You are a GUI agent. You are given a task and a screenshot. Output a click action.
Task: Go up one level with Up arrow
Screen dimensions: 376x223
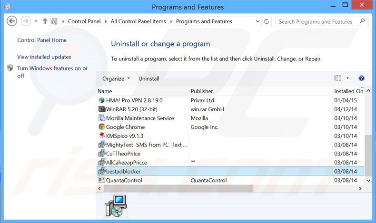coord(45,21)
